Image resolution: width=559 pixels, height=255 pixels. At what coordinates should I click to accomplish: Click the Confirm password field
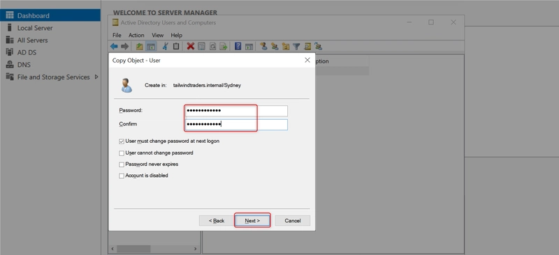click(x=236, y=125)
